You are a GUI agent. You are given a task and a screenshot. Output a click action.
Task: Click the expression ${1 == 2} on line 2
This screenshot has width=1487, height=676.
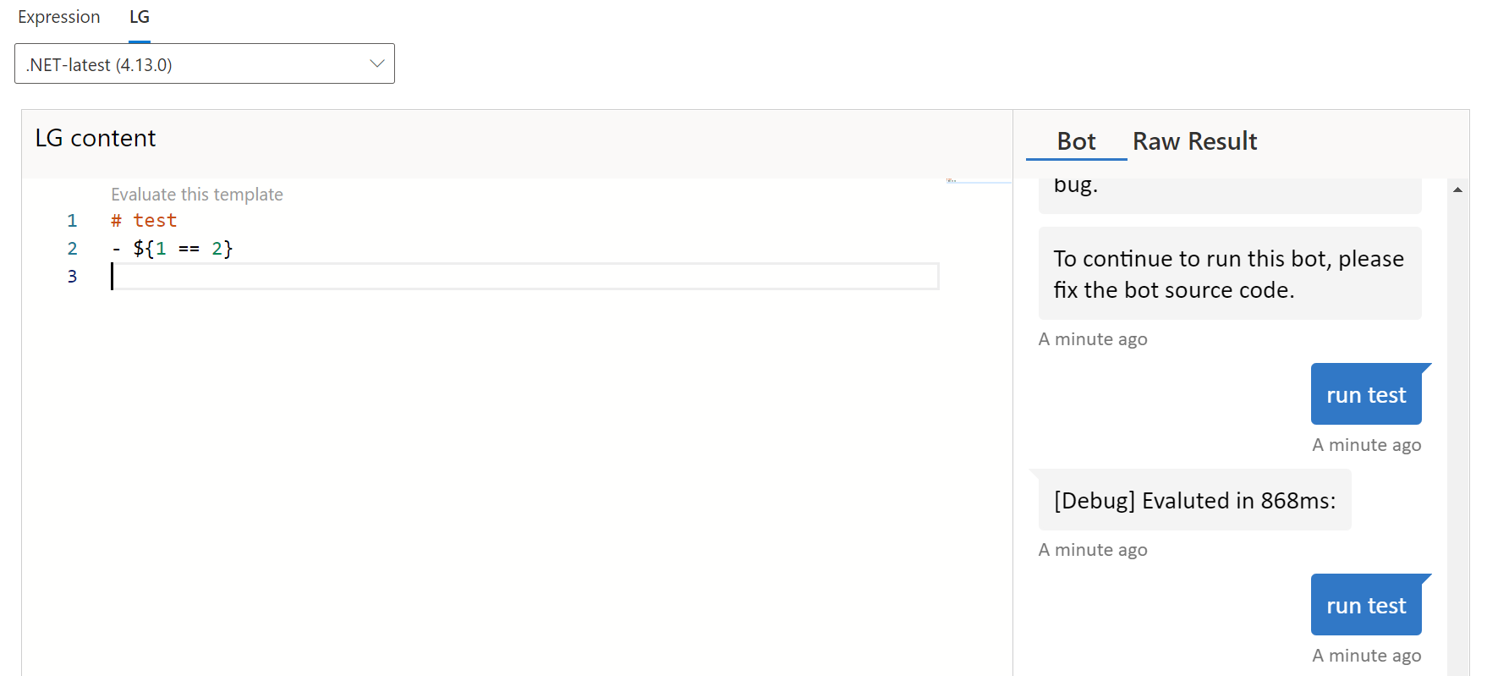(x=182, y=248)
